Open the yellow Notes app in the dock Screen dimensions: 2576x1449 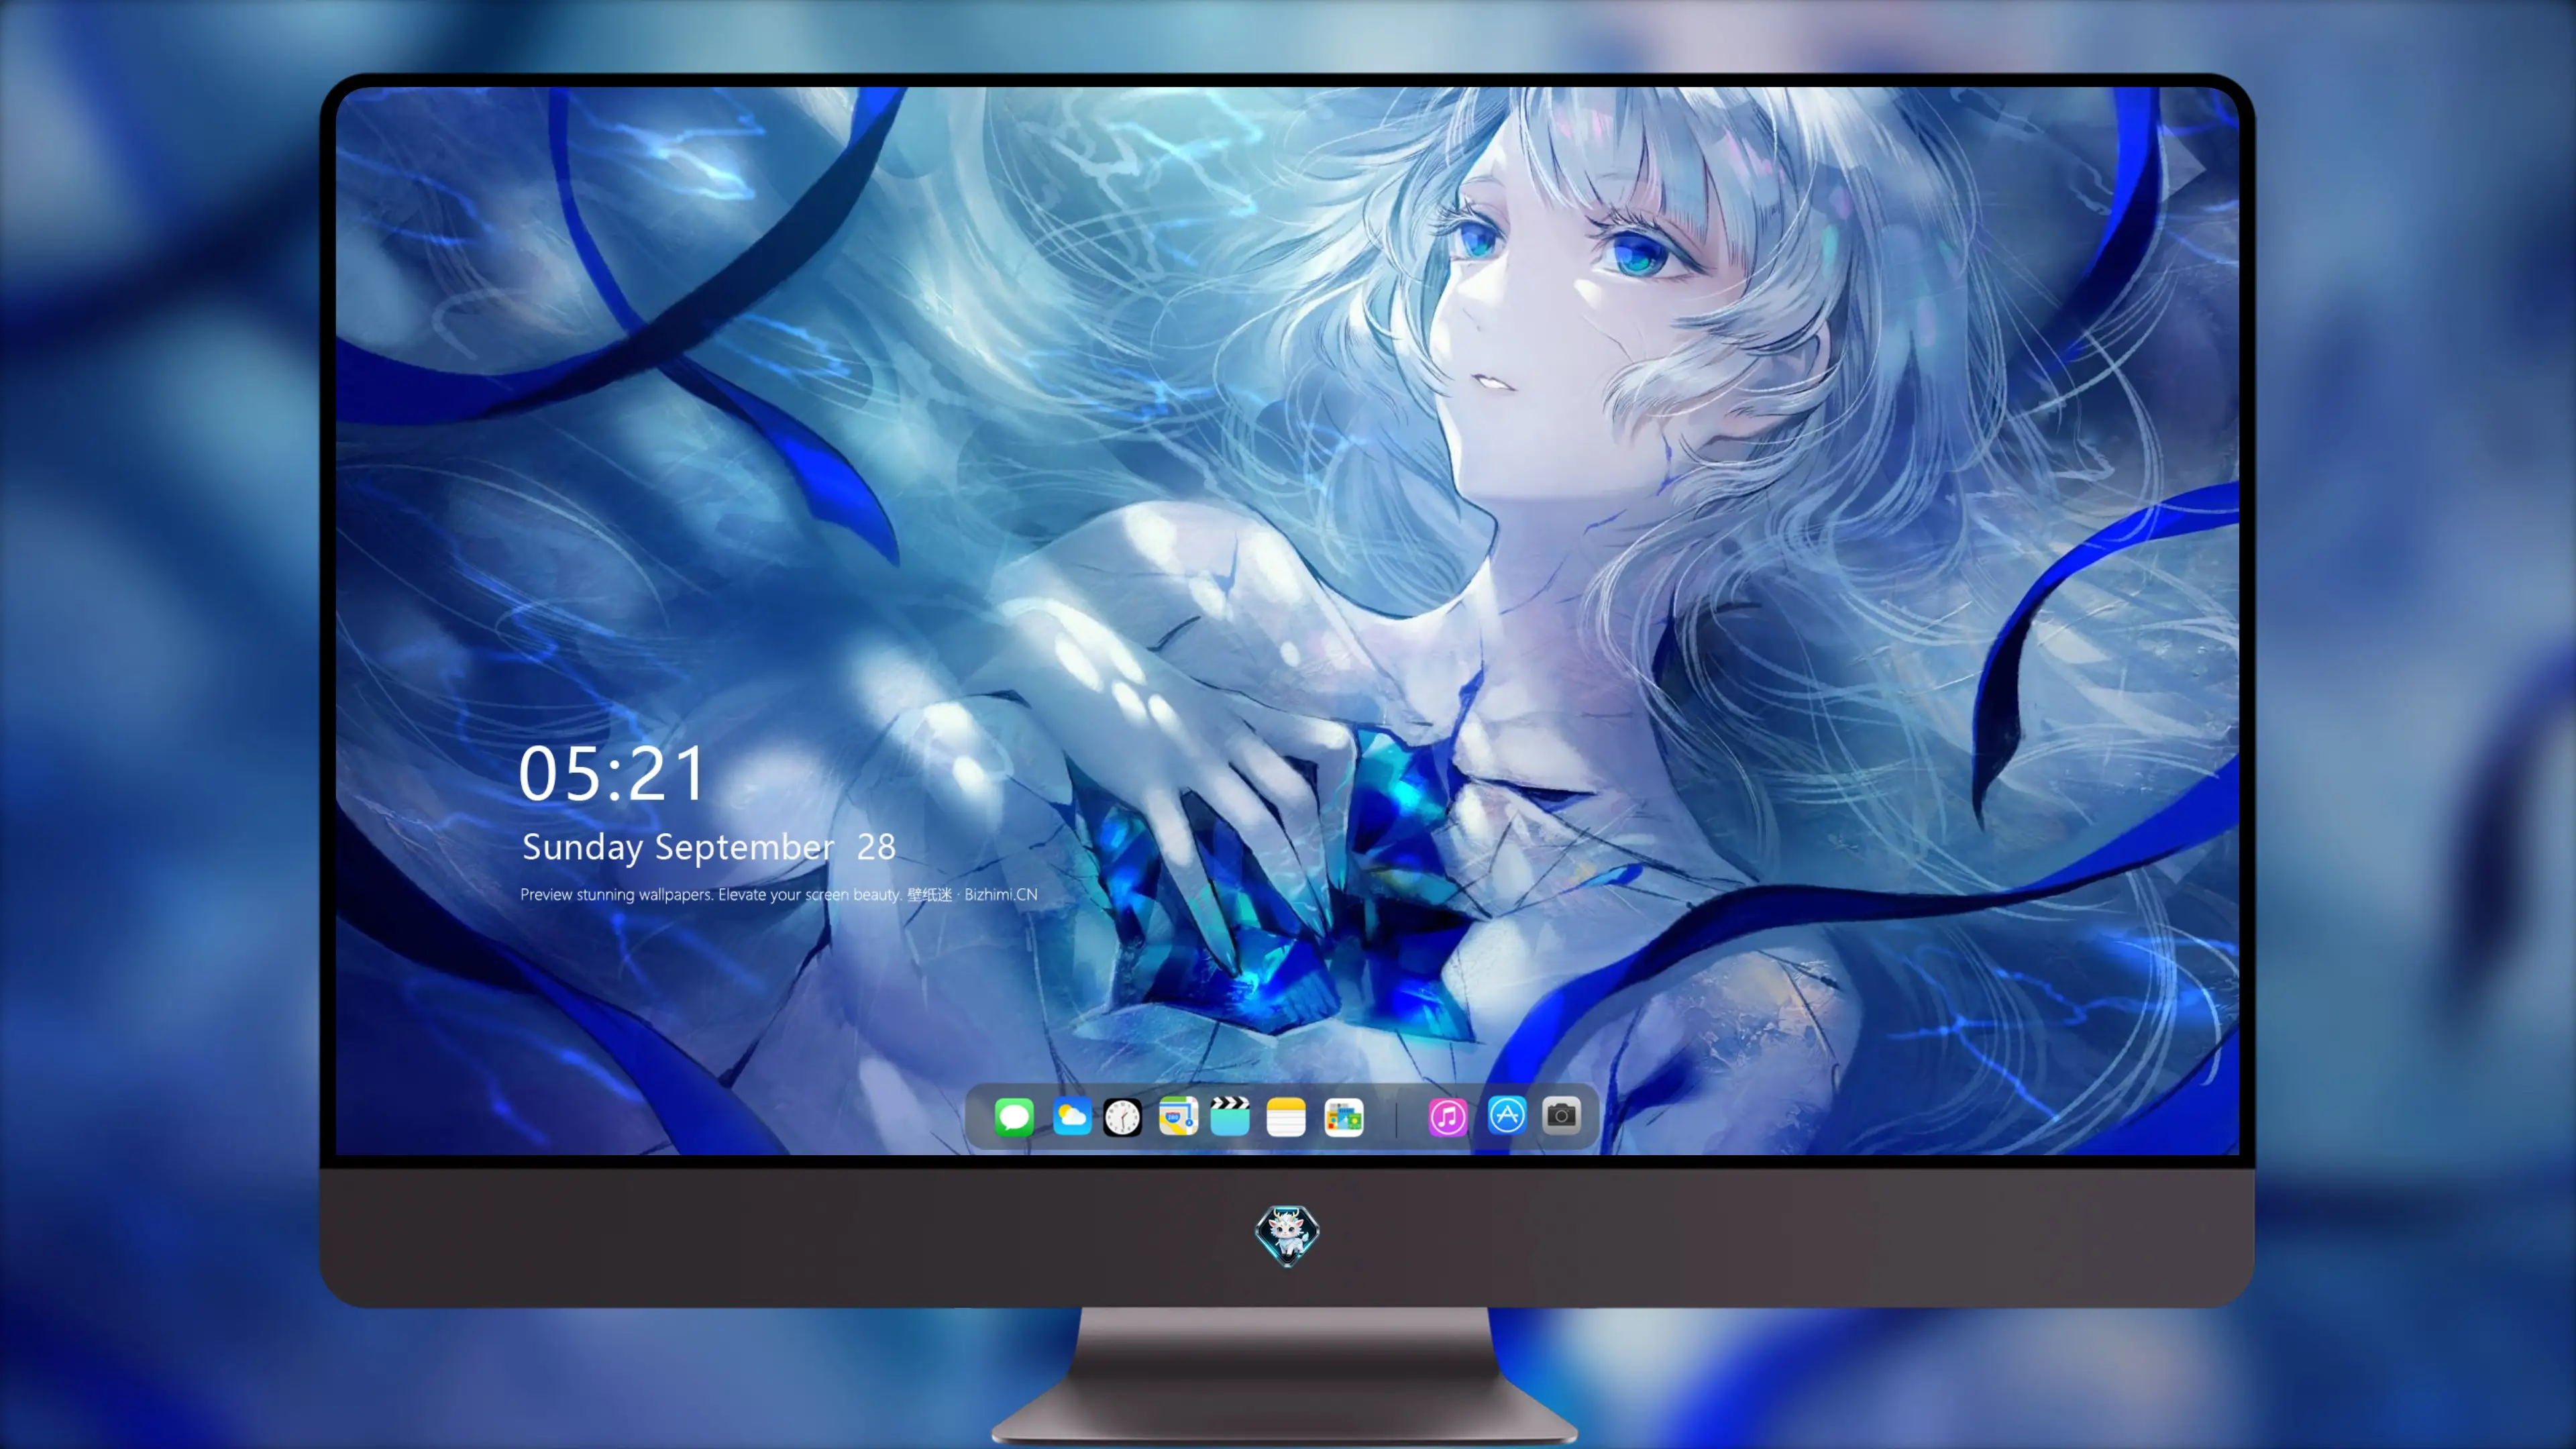point(1286,1116)
